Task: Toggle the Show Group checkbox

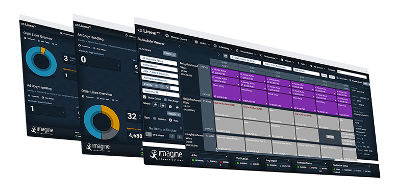Action: [x=144, y=97]
